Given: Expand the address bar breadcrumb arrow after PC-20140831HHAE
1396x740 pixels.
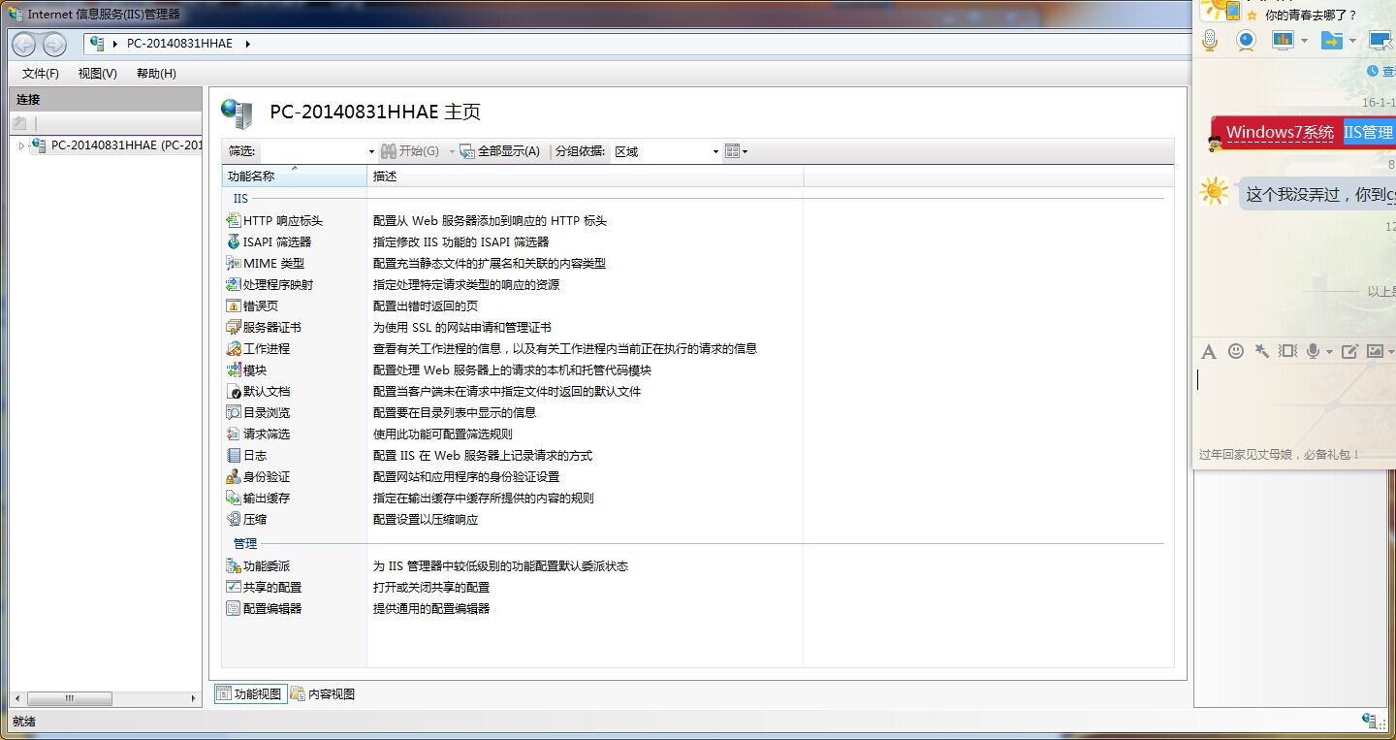Looking at the screenshot, I should [x=247, y=44].
